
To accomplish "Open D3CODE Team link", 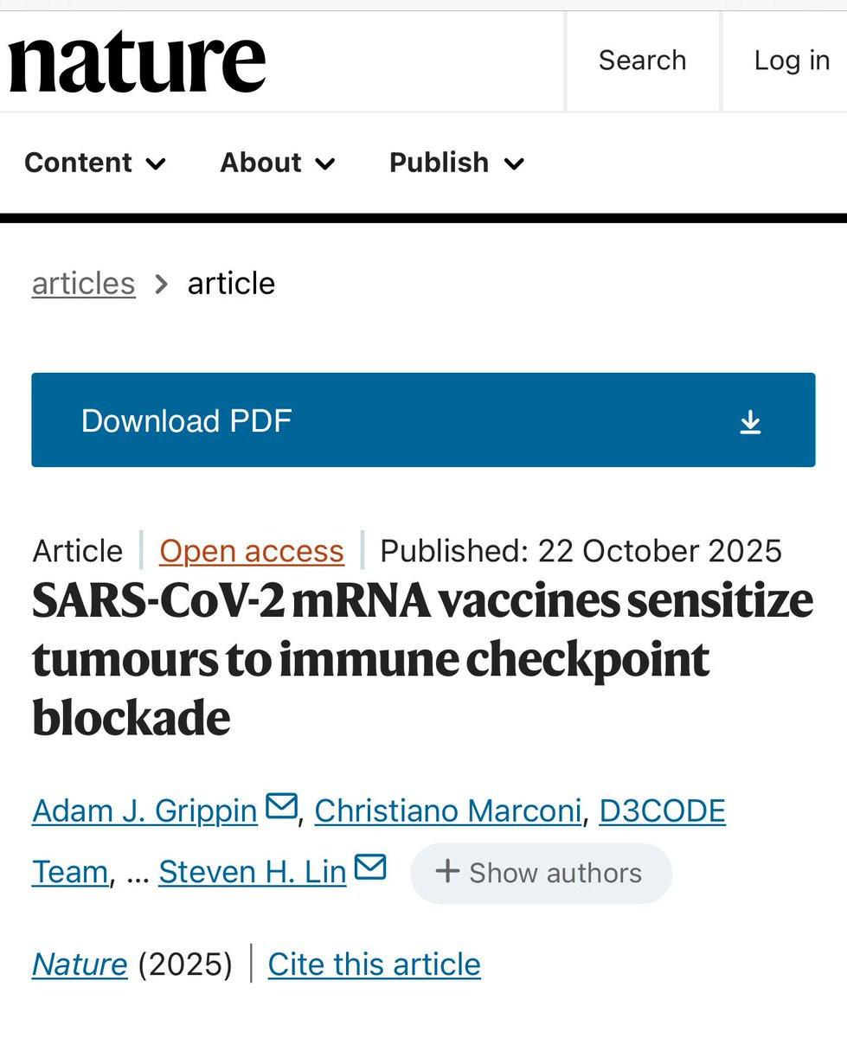I will point(379,841).
